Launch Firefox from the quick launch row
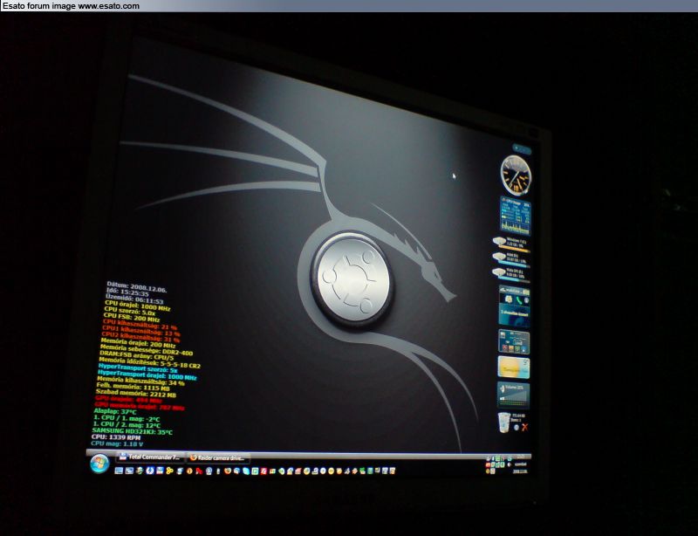Viewport: 698px width, 536px height. click(x=227, y=471)
